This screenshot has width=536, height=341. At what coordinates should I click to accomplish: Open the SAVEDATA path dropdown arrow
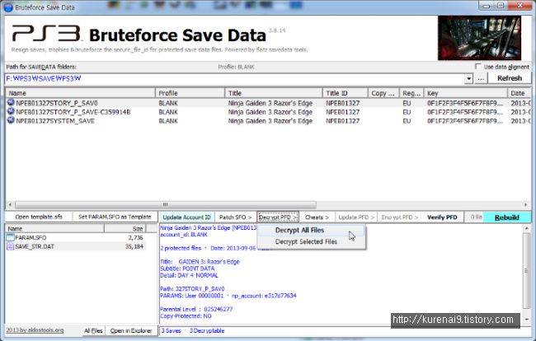[x=468, y=78]
